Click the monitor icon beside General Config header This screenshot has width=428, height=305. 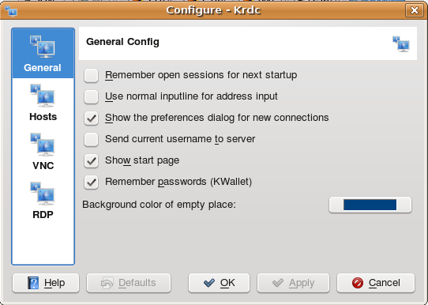coord(401,44)
